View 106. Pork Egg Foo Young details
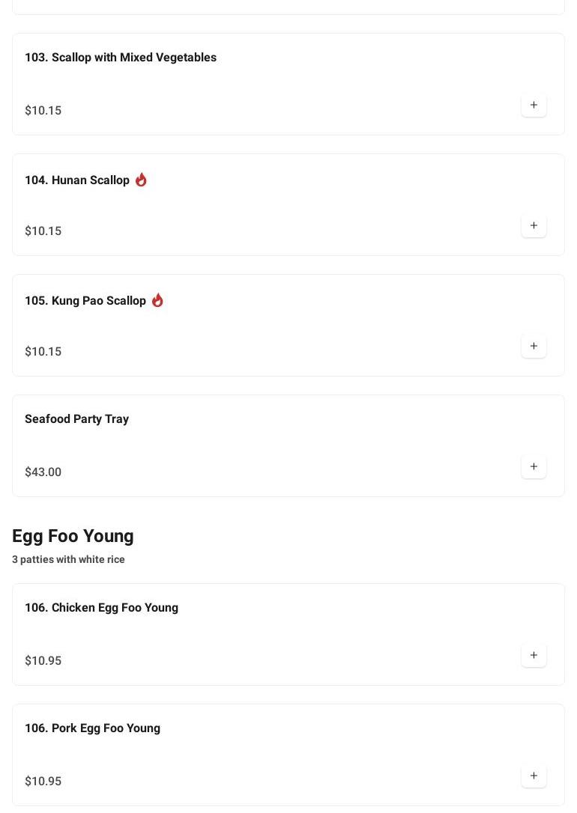Screen dimensions: 577x813 coord(92,728)
